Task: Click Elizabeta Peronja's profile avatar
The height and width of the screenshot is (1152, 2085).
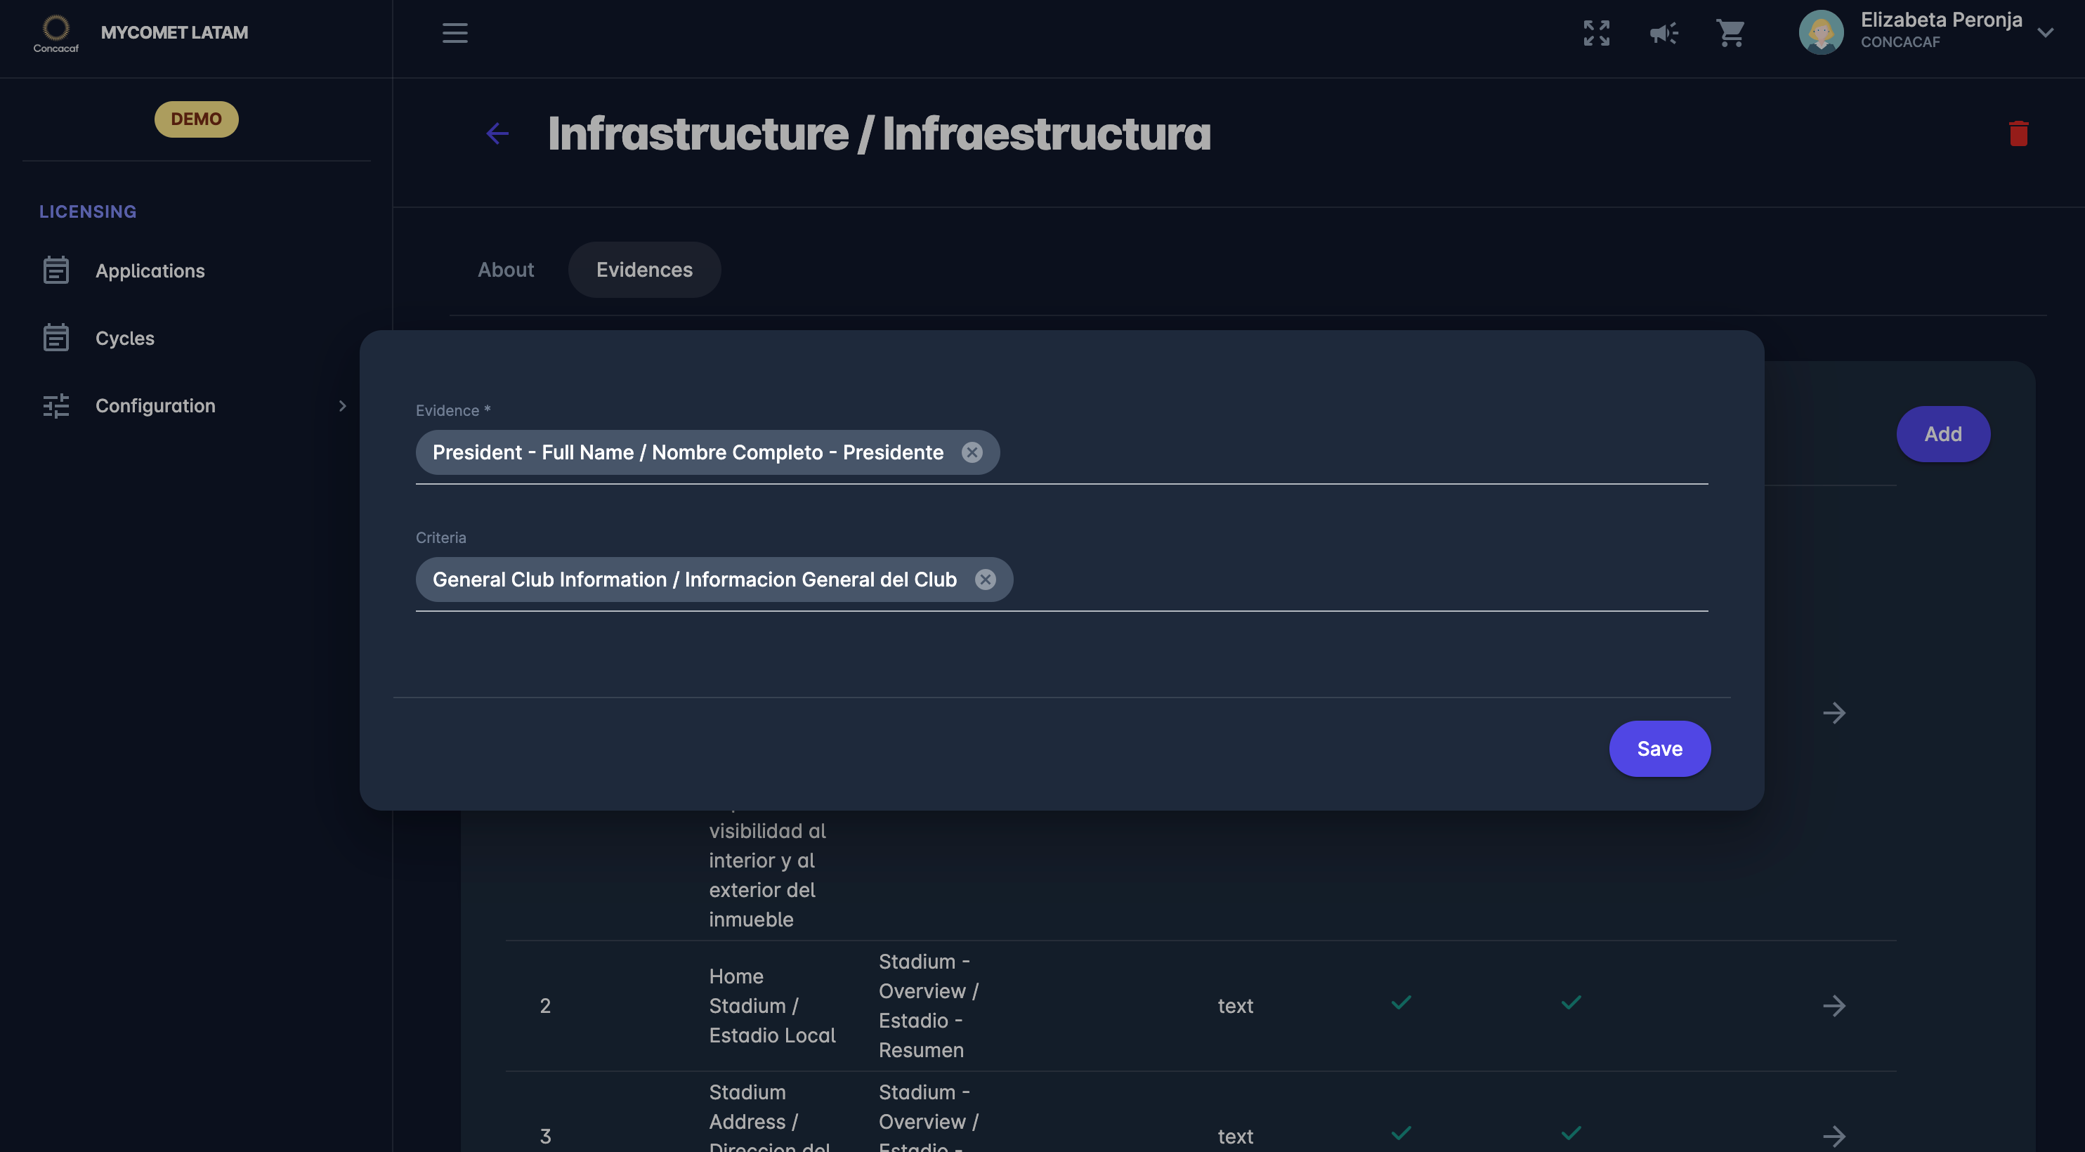Action: 1820,32
